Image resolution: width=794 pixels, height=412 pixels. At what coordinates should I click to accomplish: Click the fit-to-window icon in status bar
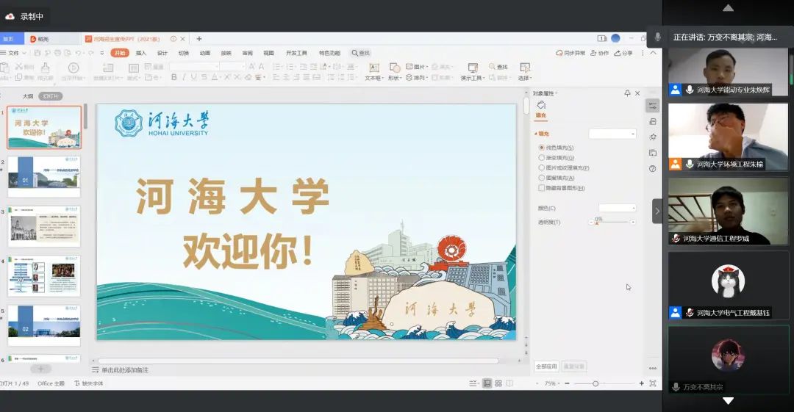click(x=652, y=383)
